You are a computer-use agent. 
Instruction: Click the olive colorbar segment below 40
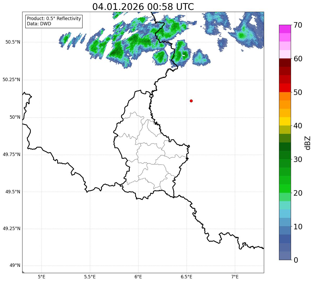pos(285,130)
